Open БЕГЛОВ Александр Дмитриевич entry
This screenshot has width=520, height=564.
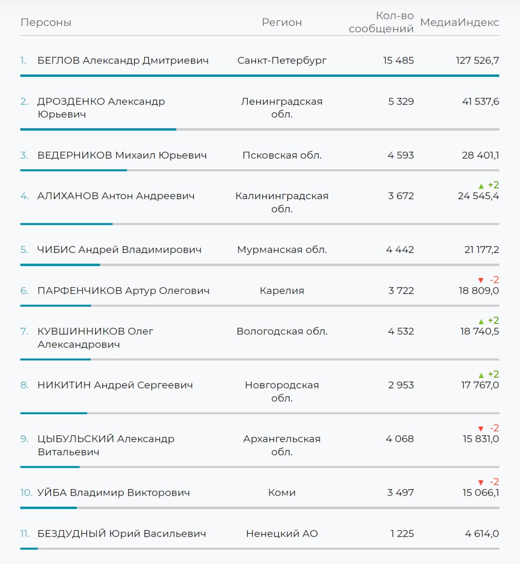click(123, 60)
